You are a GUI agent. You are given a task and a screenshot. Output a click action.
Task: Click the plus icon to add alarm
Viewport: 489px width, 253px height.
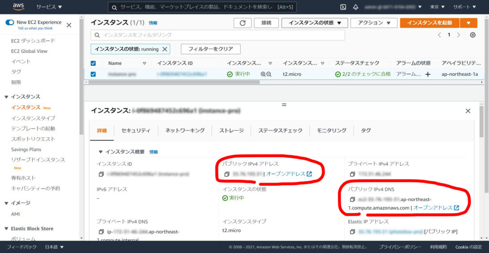(428, 74)
